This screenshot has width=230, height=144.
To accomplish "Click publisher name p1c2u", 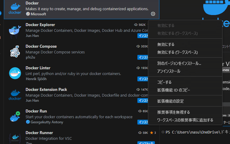I will point(30,57).
